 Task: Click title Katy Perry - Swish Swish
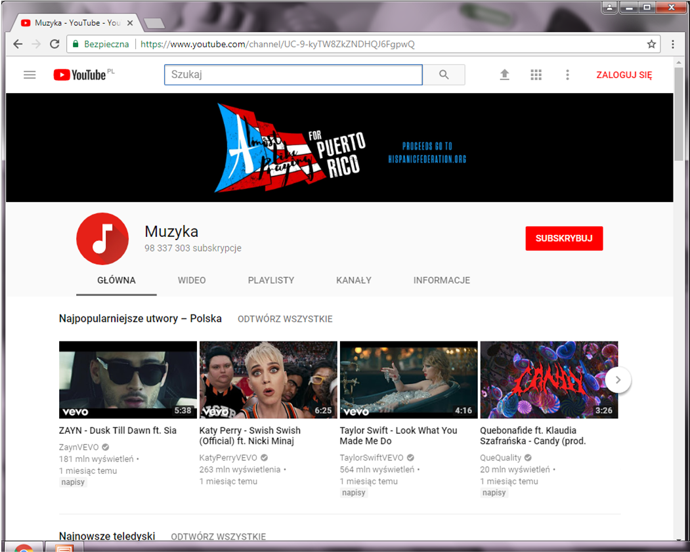(250, 436)
